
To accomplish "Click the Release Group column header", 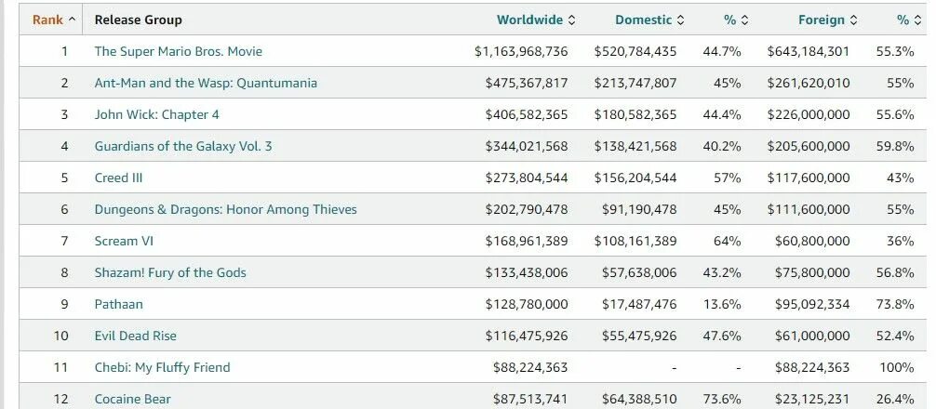I will [x=138, y=20].
